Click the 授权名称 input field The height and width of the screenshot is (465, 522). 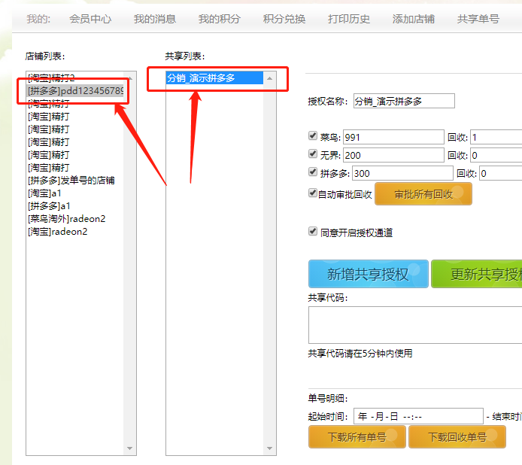(x=404, y=101)
